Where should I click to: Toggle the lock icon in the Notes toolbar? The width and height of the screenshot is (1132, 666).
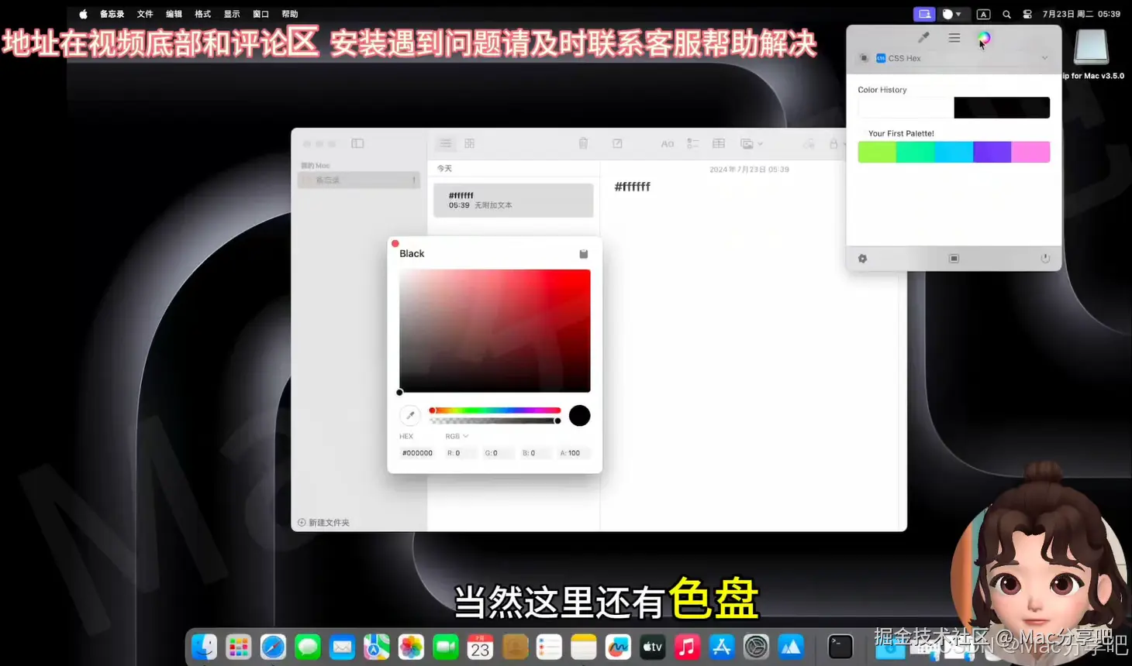tap(835, 143)
